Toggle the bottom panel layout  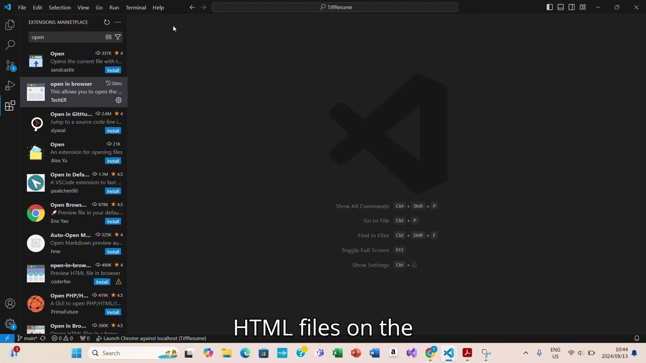pos(561,7)
